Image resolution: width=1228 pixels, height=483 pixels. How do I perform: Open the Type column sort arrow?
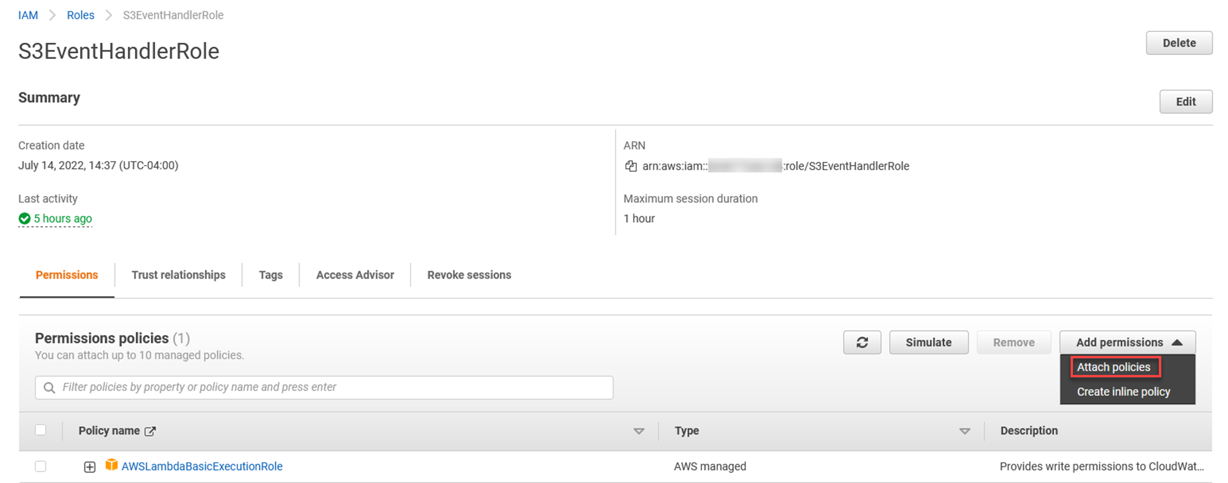click(x=965, y=431)
